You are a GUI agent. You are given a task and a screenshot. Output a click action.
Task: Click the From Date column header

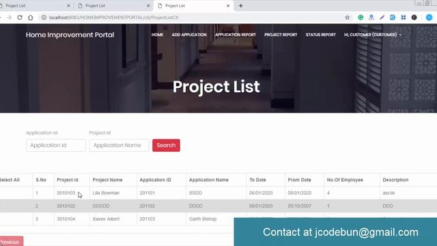point(299,180)
